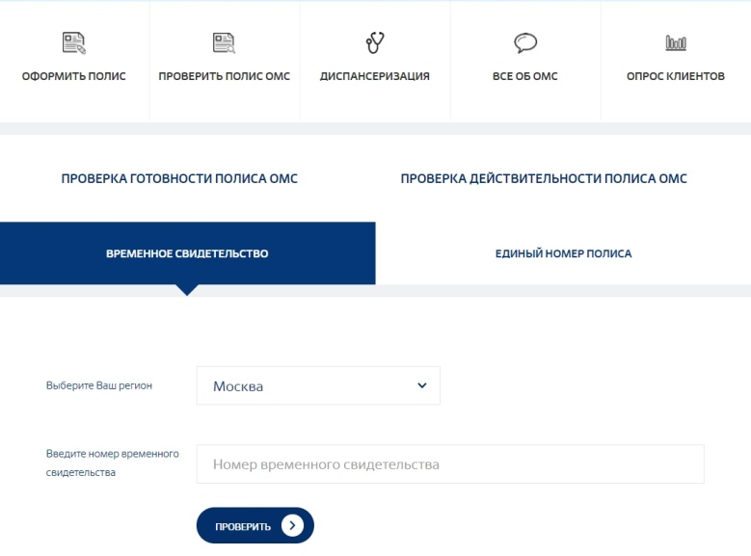Switch to Проверка готовности полиса ОМС section
The image size is (751, 556).
point(179,178)
